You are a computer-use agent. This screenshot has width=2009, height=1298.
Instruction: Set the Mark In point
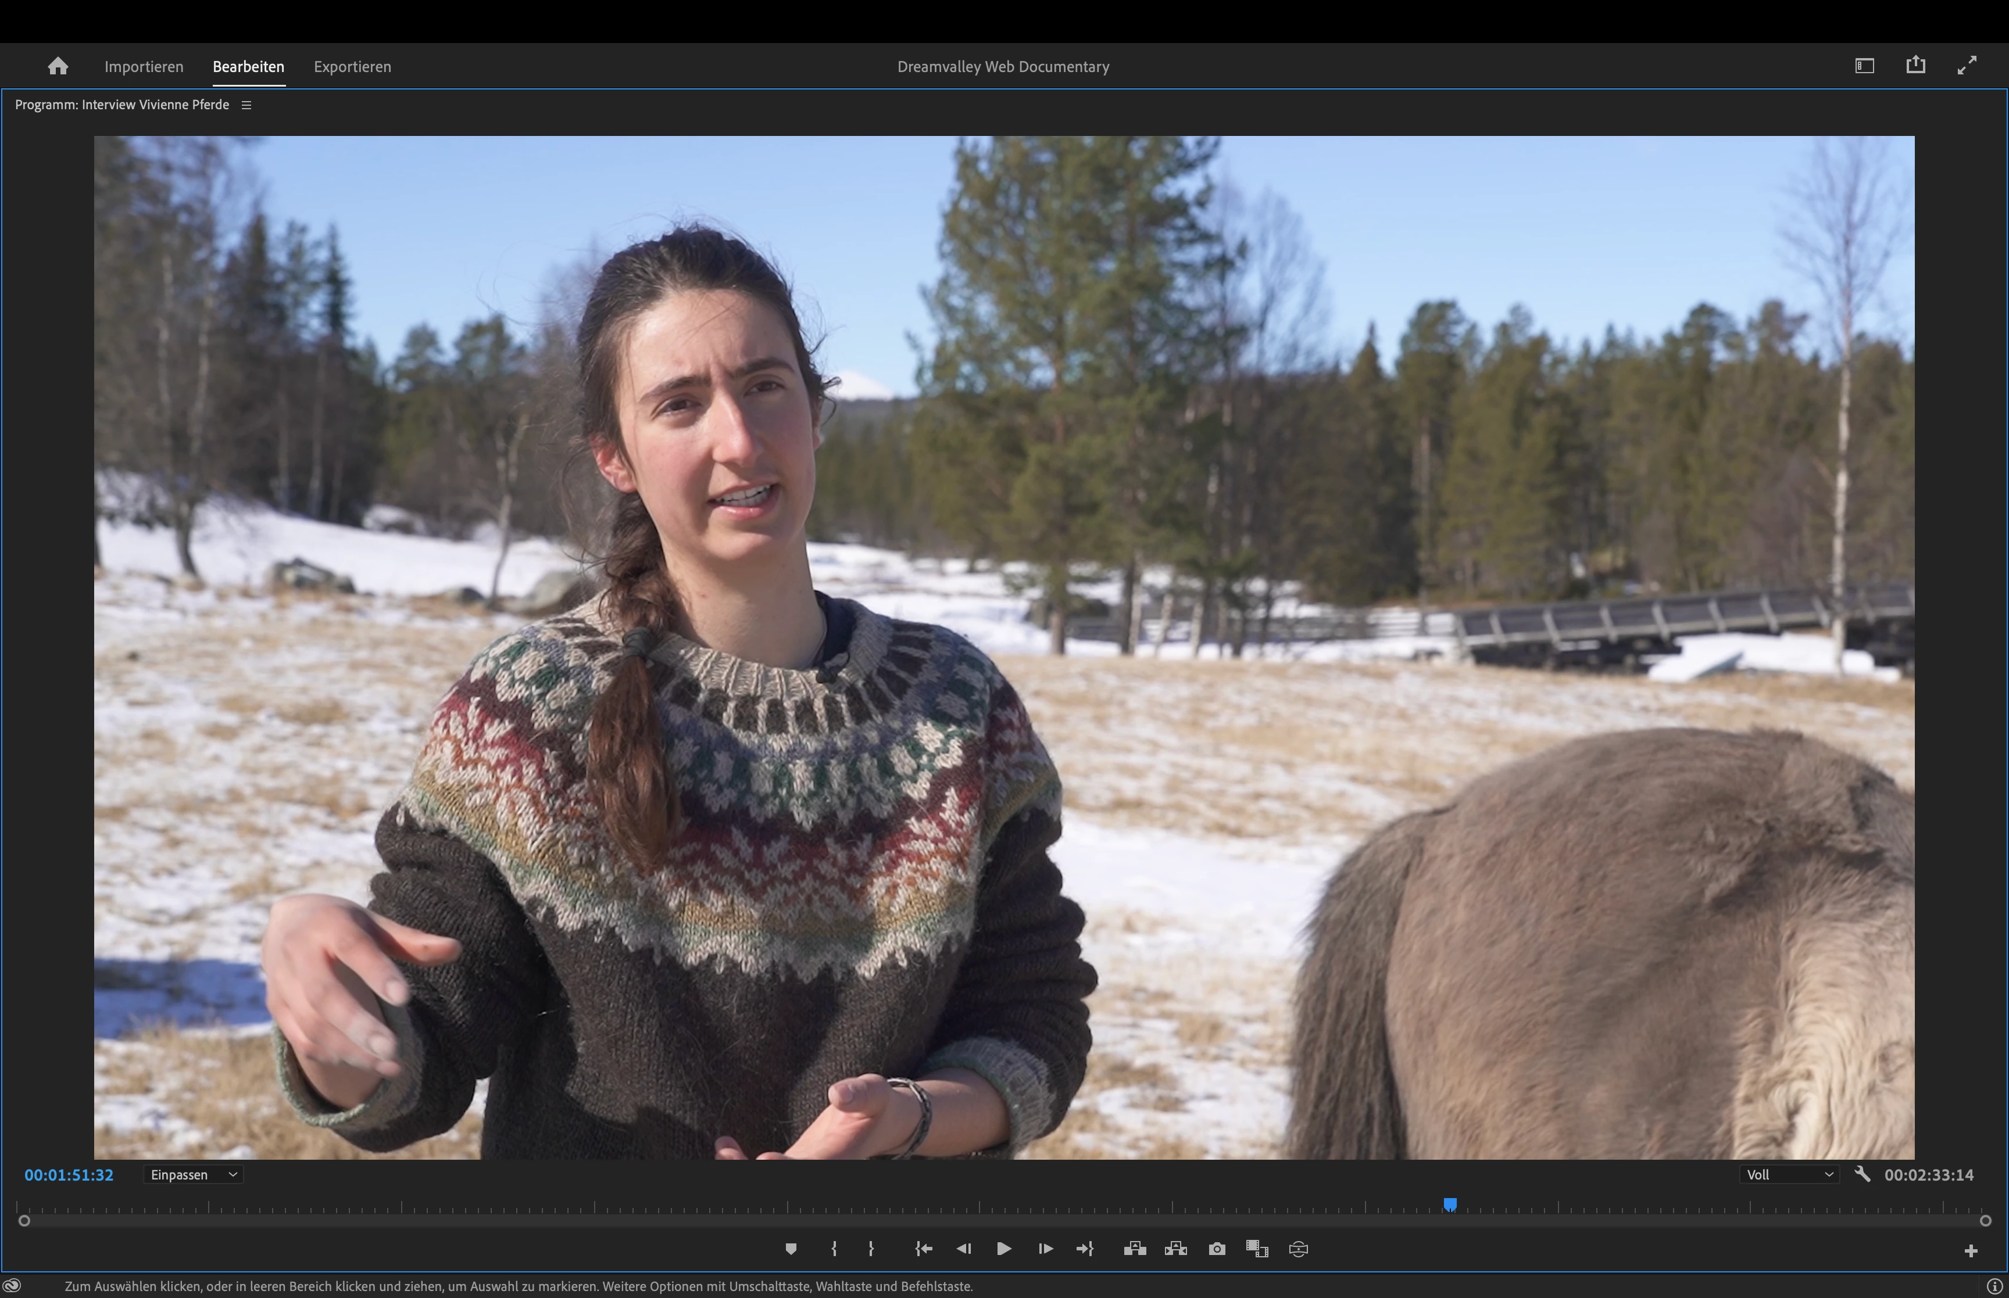834,1249
